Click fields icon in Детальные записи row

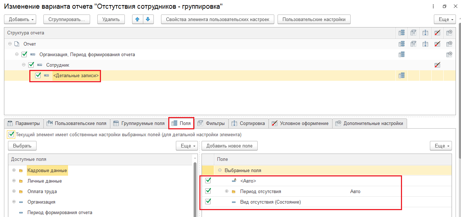pos(401,75)
